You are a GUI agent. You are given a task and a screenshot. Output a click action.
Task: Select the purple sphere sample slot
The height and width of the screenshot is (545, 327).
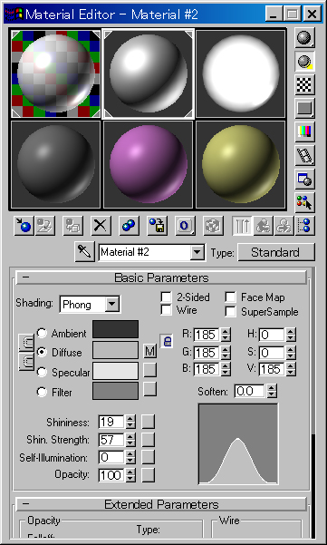tap(149, 164)
